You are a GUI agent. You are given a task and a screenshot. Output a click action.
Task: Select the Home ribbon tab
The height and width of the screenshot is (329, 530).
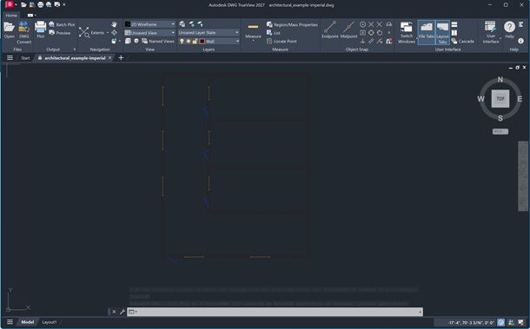11,16
